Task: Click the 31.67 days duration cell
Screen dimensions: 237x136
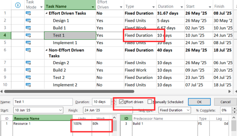Action: 170,13
